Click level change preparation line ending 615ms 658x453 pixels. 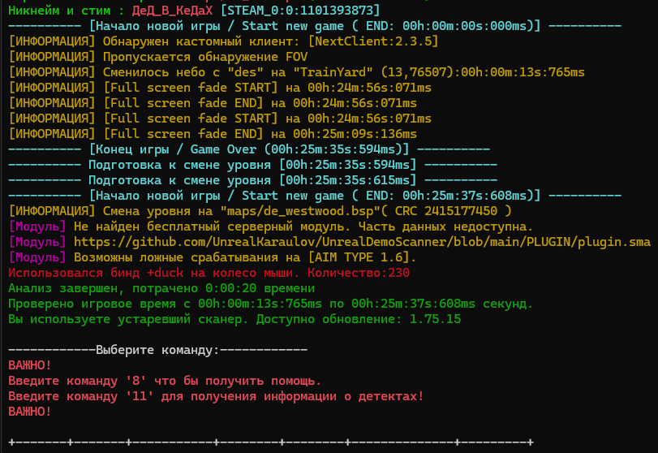pyautogui.click(x=252, y=180)
